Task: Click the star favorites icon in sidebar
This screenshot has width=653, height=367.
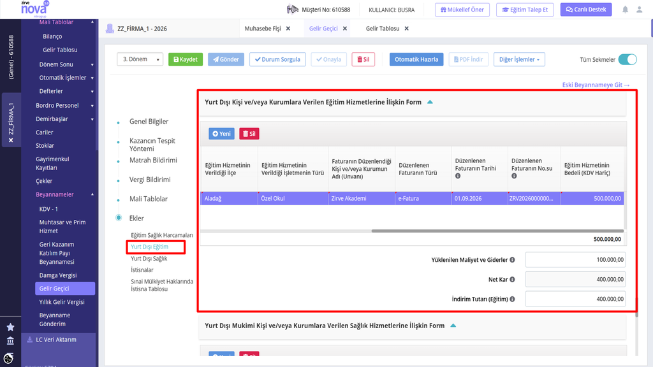Action: click(x=10, y=327)
